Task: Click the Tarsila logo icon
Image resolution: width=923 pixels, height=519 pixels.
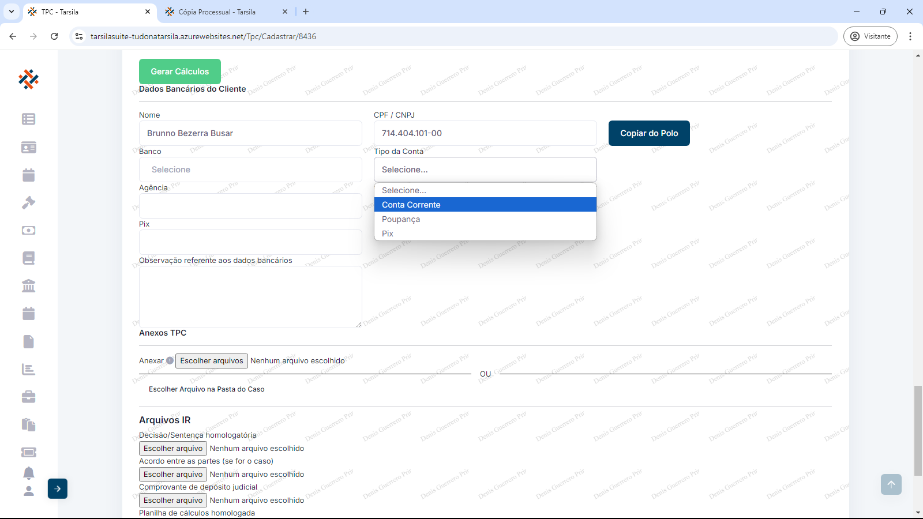Action: click(x=28, y=79)
